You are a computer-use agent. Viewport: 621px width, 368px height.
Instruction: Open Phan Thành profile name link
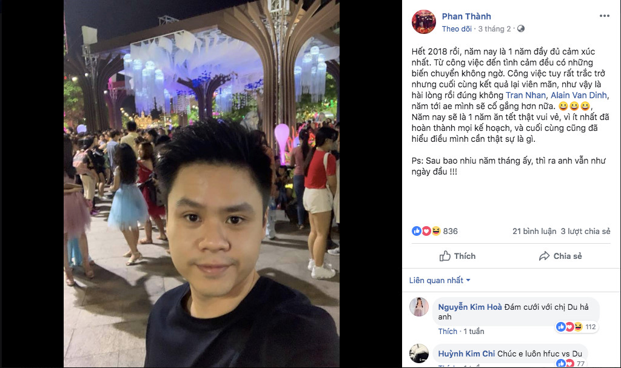click(466, 16)
